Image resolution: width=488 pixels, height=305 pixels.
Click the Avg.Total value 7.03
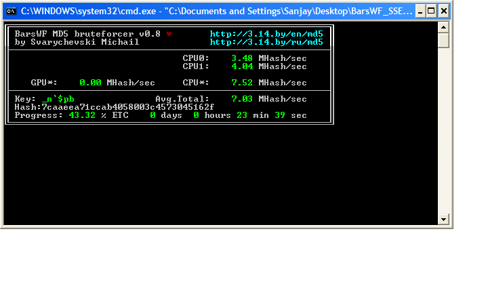coord(242,99)
